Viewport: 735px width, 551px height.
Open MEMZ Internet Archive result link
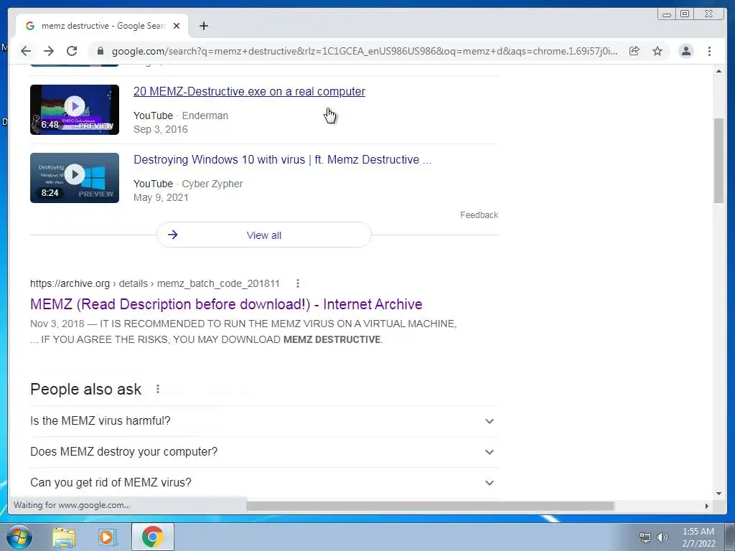tap(226, 304)
